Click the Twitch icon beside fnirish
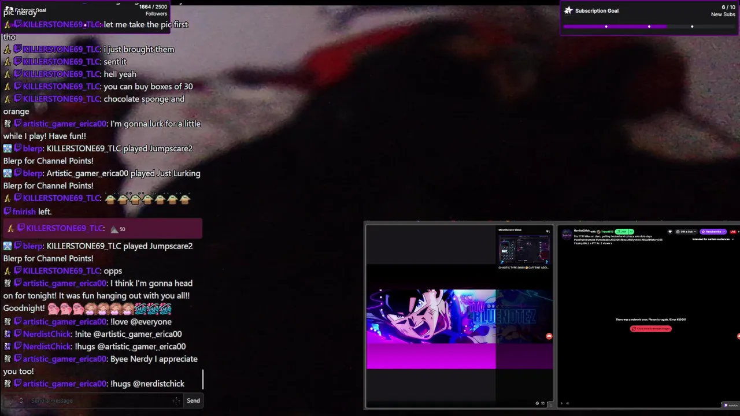This screenshot has width=740, height=416. (8, 211)
